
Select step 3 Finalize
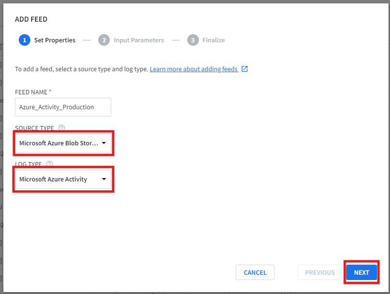click(x=206, y=40)
